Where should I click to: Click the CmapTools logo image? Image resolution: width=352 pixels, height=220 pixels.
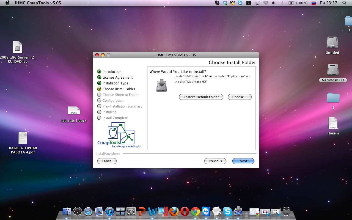click(120, 135)
